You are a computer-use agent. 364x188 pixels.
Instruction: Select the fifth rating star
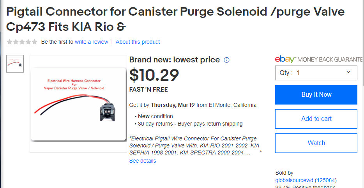click(x=34, y=42)
